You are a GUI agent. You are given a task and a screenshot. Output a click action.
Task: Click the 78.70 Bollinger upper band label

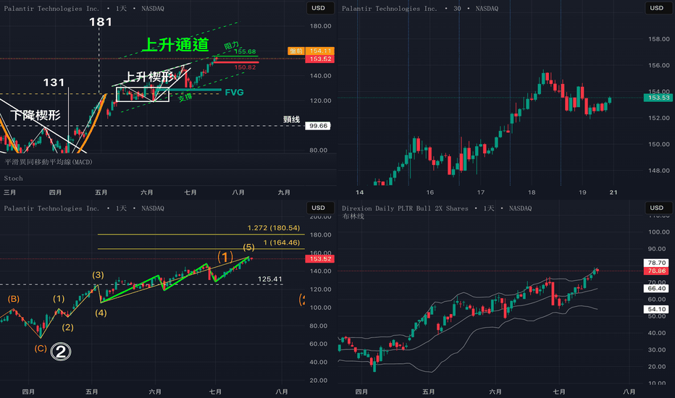pyautogui.click(x=657, y=263)
